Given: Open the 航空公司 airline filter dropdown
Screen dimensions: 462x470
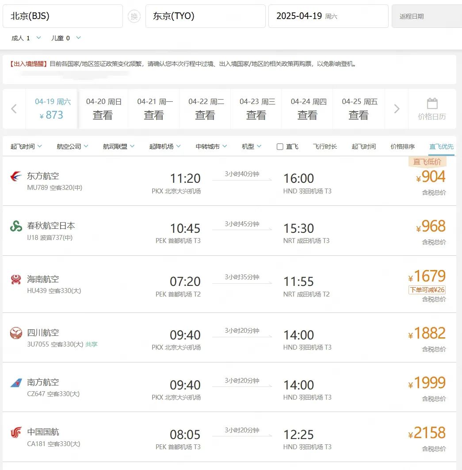Looking at the screenshot, I should pyautogui.click(x=73, y=146).
